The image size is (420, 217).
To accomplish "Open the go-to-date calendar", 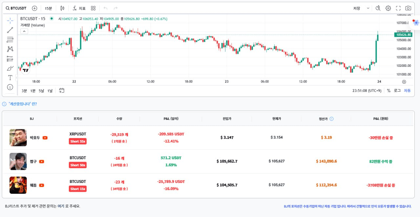I will pos(61,90).
